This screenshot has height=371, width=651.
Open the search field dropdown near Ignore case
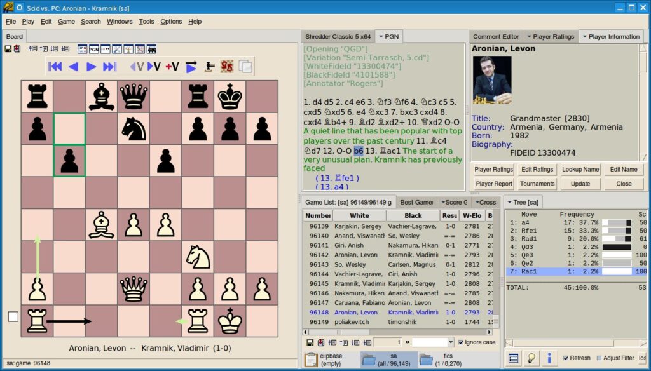[x=450, y=342]
